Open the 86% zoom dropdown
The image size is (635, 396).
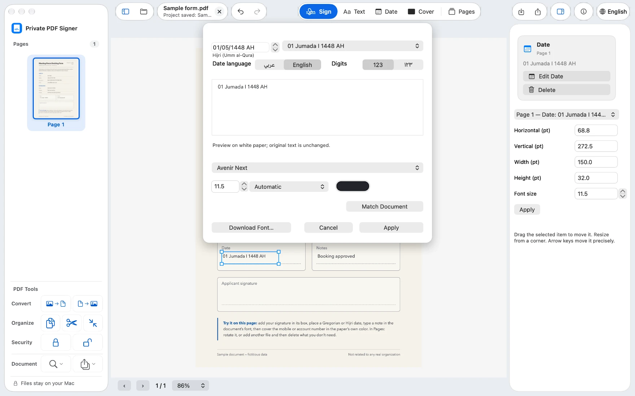190,386
